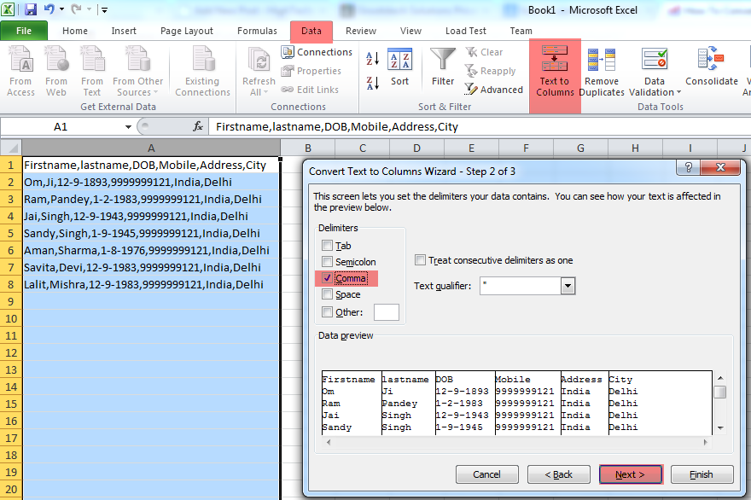Click the Next button in wizard
Screen dimensions: 751x500
click(631, 474)
